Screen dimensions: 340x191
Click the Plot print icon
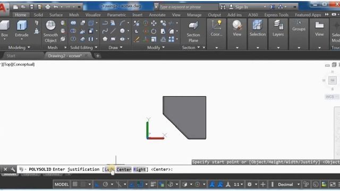click(48, 7)
